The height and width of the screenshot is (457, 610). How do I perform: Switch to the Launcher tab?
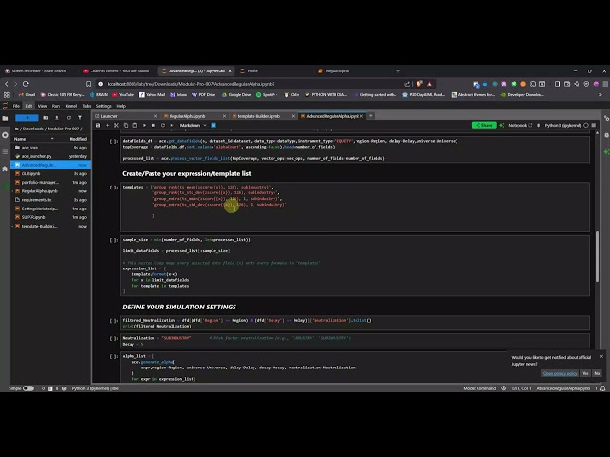tap(125, 116)
